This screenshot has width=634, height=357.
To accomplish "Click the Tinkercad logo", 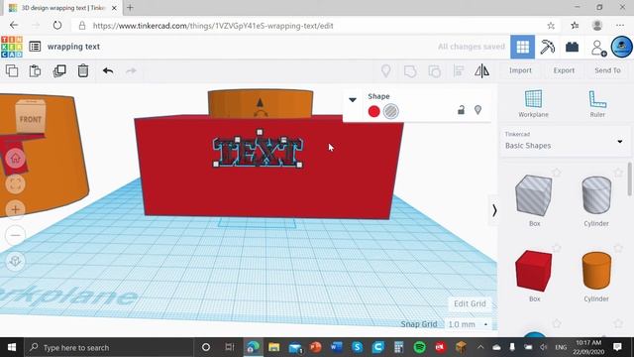I will click(x=12, y=47).
